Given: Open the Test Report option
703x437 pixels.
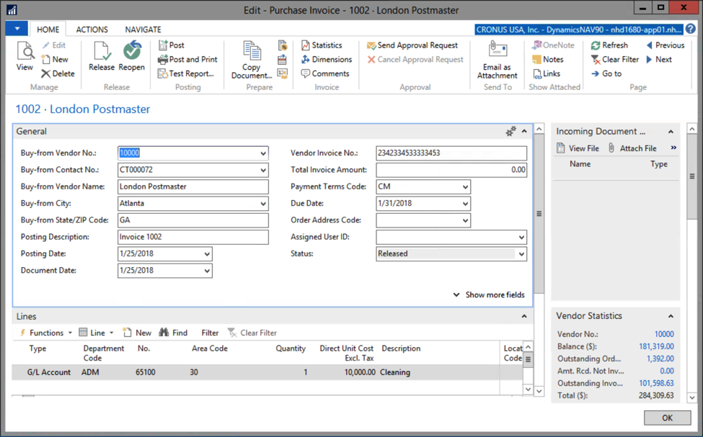Looking at the screenshot, I should (185, 73).
